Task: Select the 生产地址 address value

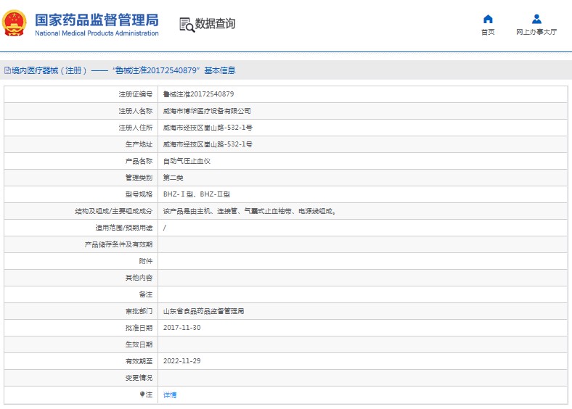Action: [x=208, y=144]
